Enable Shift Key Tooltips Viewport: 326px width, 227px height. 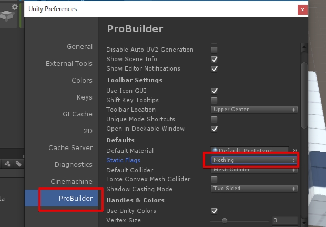point(214,101)
